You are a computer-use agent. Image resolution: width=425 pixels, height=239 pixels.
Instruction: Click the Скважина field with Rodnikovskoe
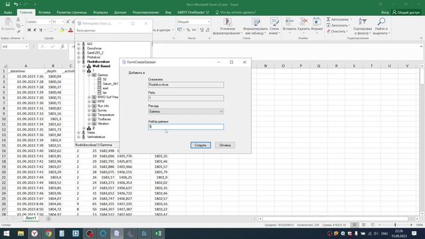click(186, 85)
